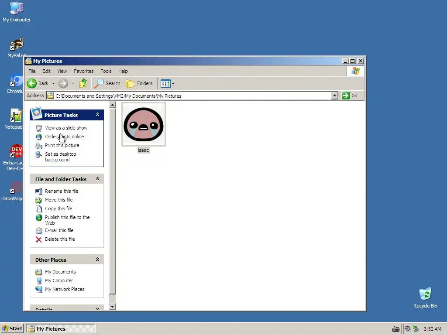Collapse the Picture Tasks panel
The image size is (447, 335).
pos(97,115)
